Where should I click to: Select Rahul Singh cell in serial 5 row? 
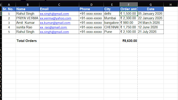pos(27,32)
